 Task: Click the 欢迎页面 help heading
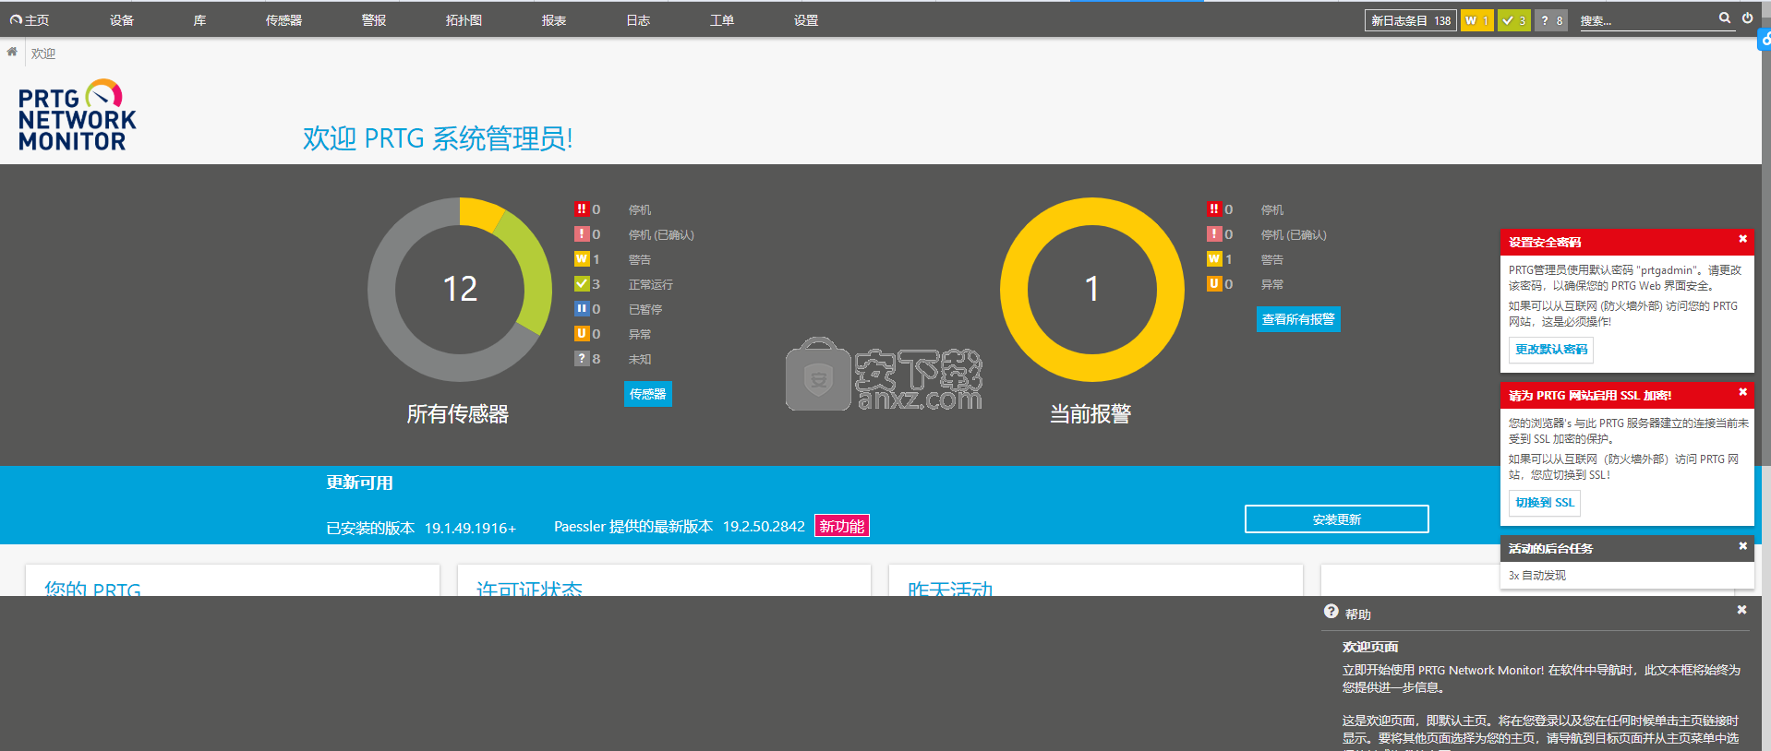[1370, 648]
